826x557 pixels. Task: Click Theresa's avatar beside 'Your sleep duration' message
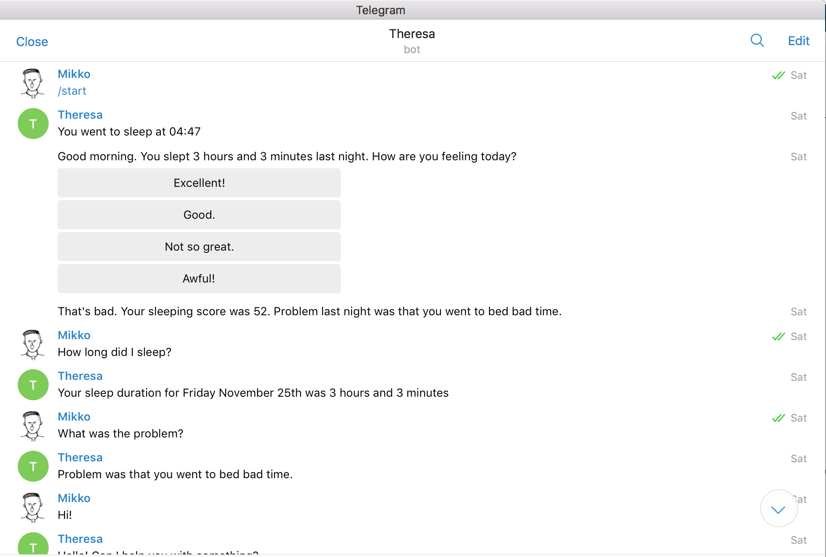(x=33, y=385)
